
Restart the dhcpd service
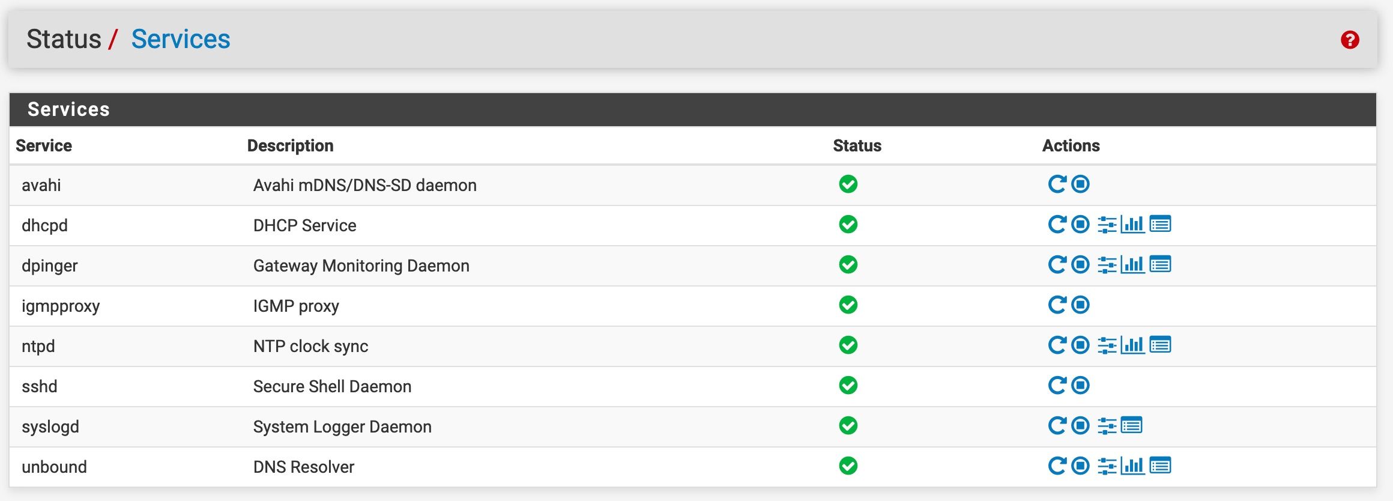[x=1057, y=224]
